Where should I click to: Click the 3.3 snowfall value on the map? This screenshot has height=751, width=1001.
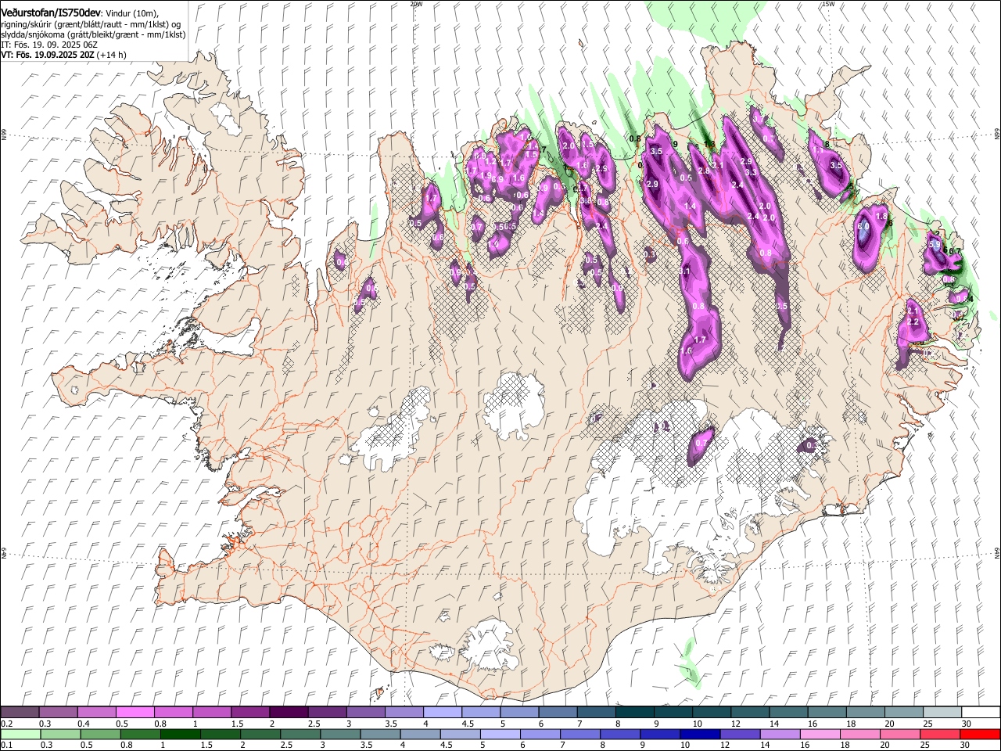(x=752, y=172)
